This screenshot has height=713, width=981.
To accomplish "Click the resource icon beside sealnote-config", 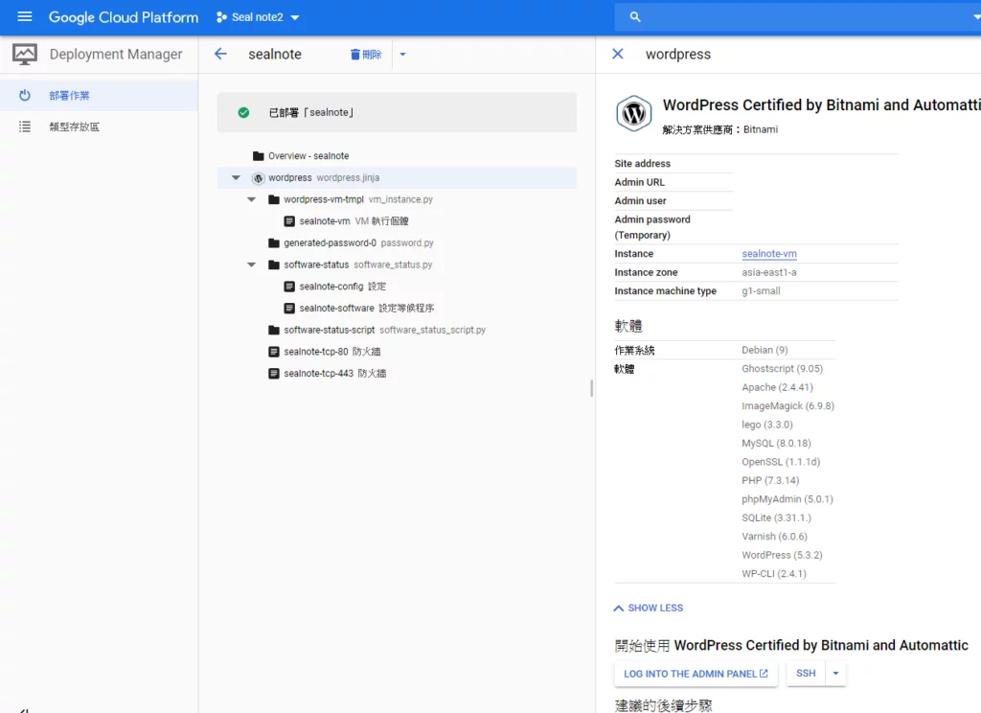I will tap(289, 287).
